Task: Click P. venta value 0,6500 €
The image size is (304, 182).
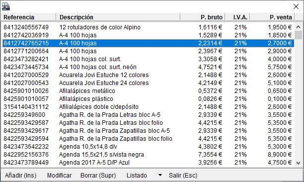Action: coord(280,91)
